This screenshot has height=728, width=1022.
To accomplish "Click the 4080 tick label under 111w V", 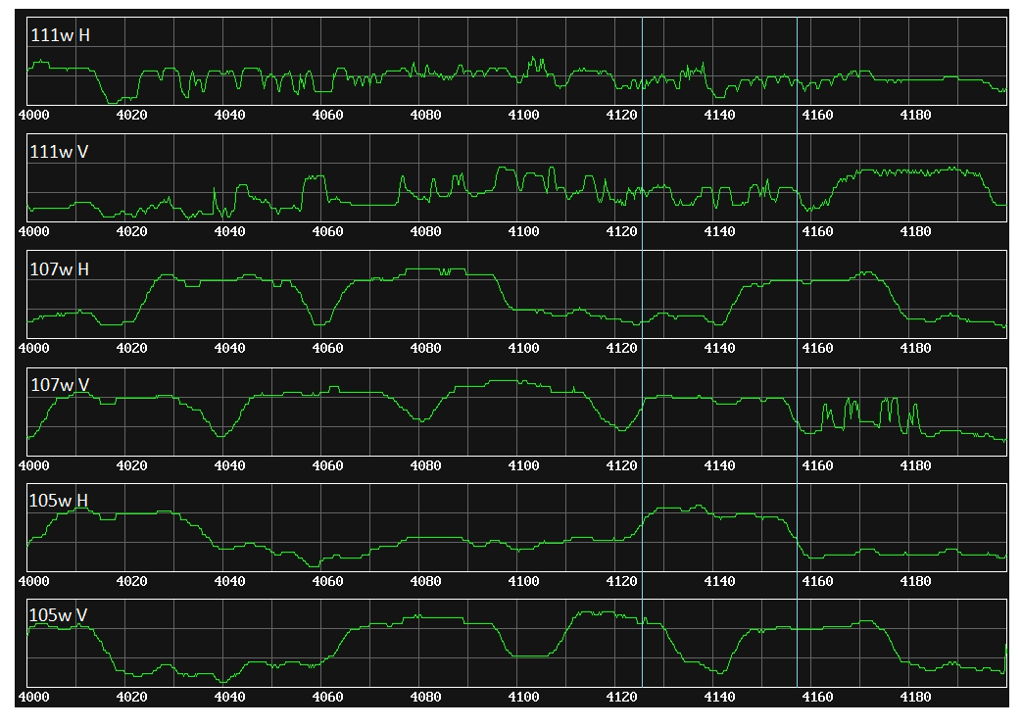I will click(425, 232).
